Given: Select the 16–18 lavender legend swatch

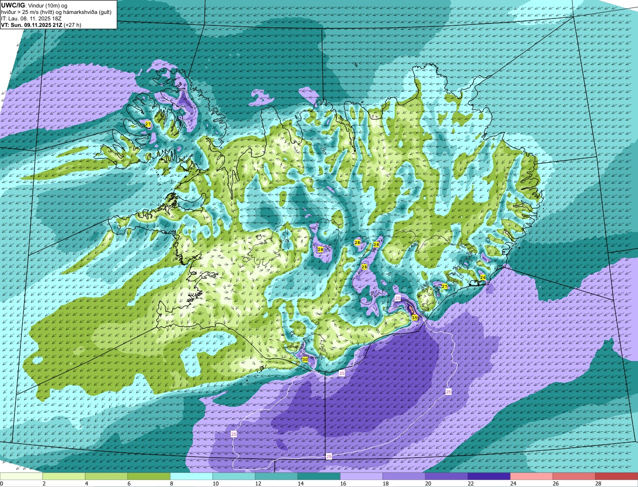Looking at the screenshot, I should [x=361, y=477].
